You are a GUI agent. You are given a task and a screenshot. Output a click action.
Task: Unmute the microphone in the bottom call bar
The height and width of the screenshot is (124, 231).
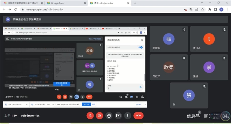[x=90, y=116]
